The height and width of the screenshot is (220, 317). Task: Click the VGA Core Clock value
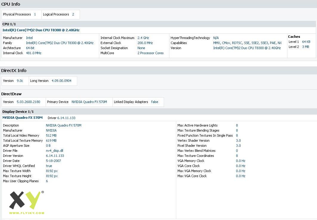pos(241,166)
